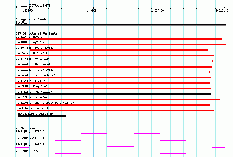233x157 pixels.
Task: Click the red end marker of esv2744128
Action: pyautogui.click(x=213, y=61)
